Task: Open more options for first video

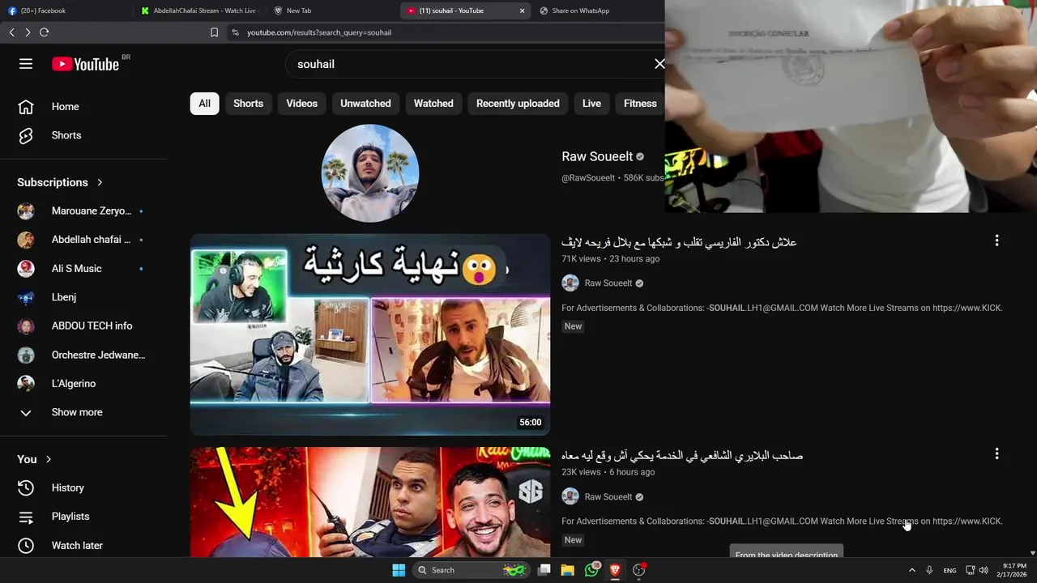Action: (996, 240)
